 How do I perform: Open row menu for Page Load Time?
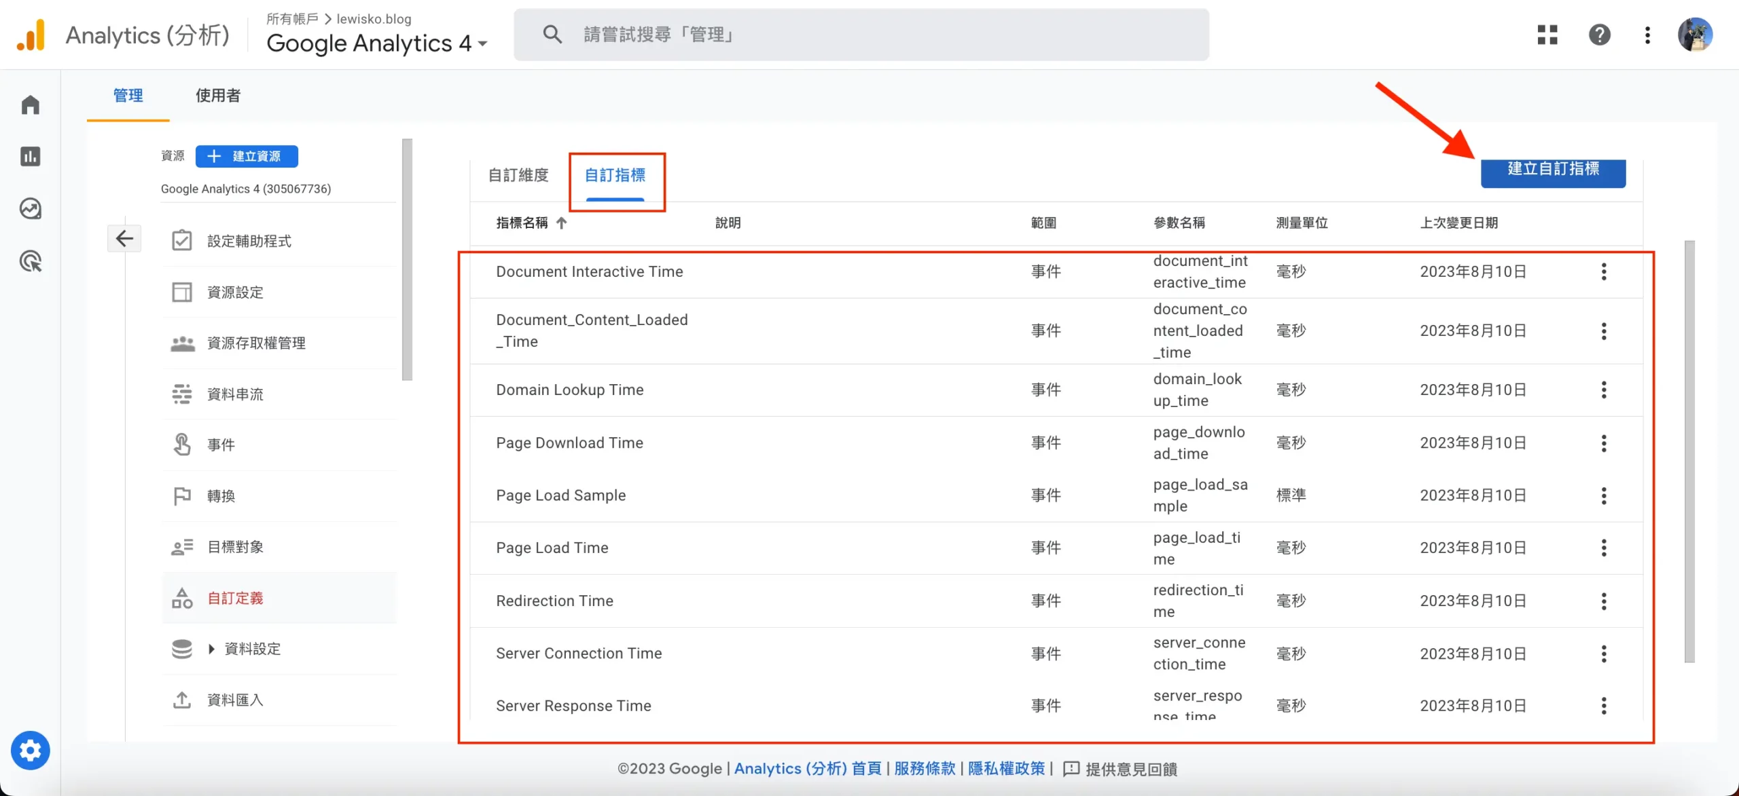[1604, 548]
